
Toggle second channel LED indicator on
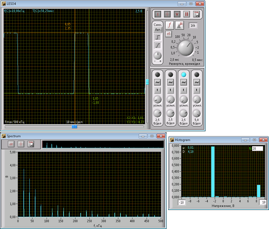[171, 75]
